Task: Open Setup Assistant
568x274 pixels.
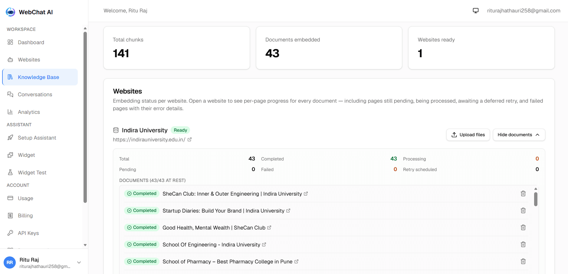Action: point(40,138)
